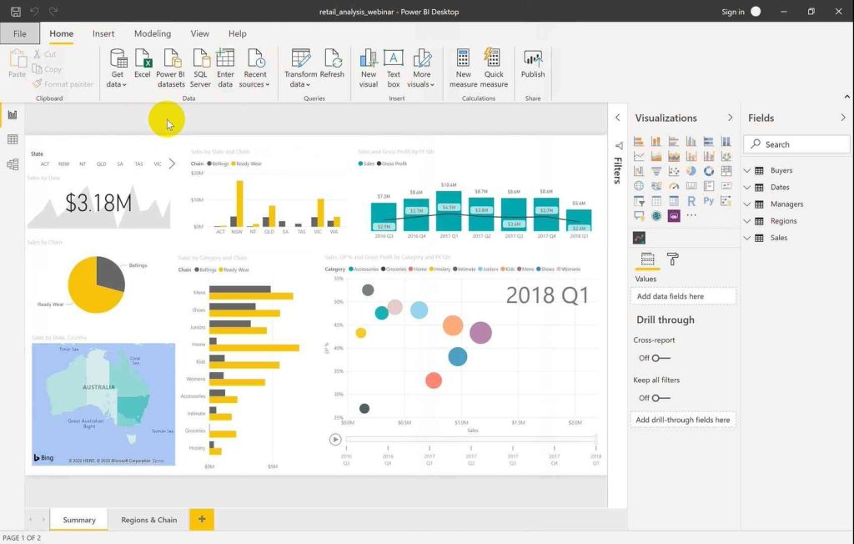Choose the line chart visualization
The image size is (854, 544).
[639, 156]
